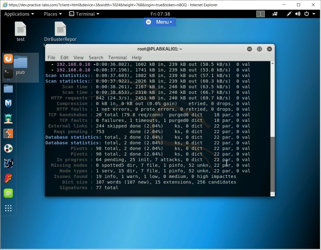Open the file manager from the dock
321x250 pixels.
(8, 88)
